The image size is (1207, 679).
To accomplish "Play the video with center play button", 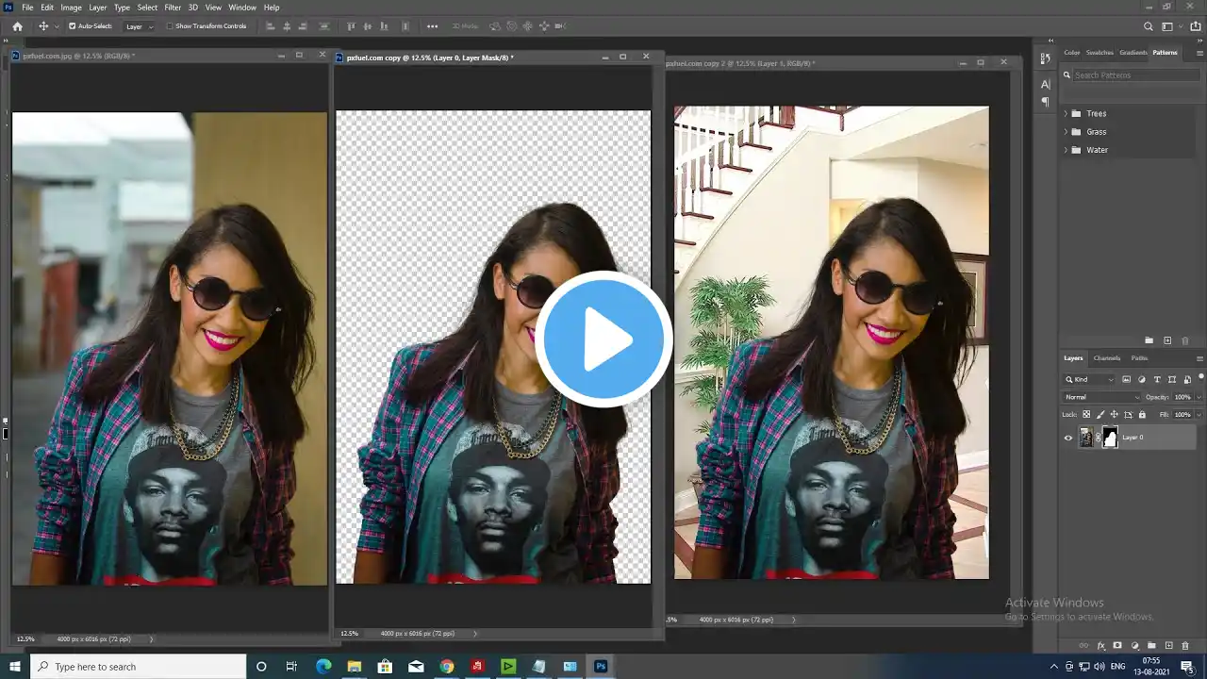I will (x=603, y=339).
